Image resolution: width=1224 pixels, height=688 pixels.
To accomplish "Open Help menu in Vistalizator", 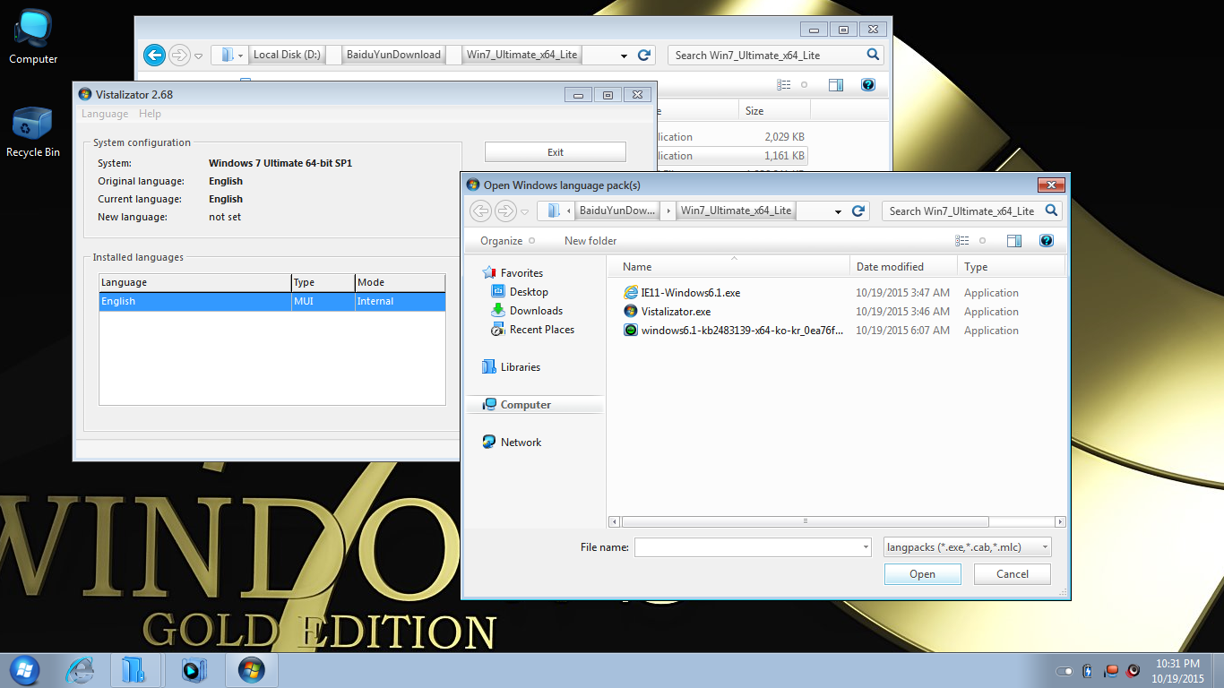I will tap(151, 114).
